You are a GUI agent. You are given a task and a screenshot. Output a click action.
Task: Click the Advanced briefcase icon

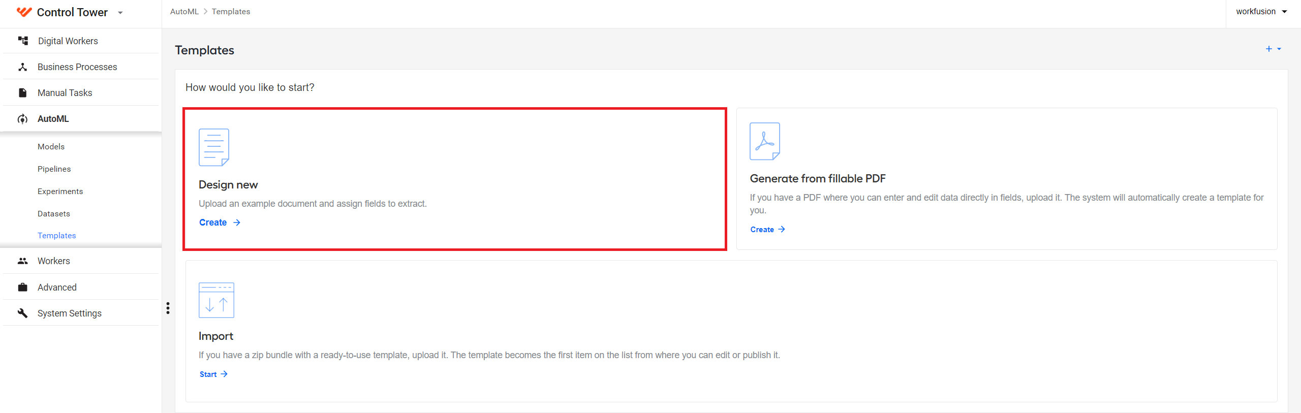[23, 287]
